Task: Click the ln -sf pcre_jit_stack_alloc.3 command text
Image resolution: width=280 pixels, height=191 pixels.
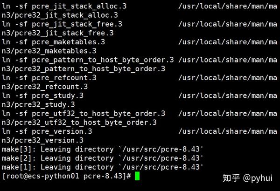Action: click(64, 7)
